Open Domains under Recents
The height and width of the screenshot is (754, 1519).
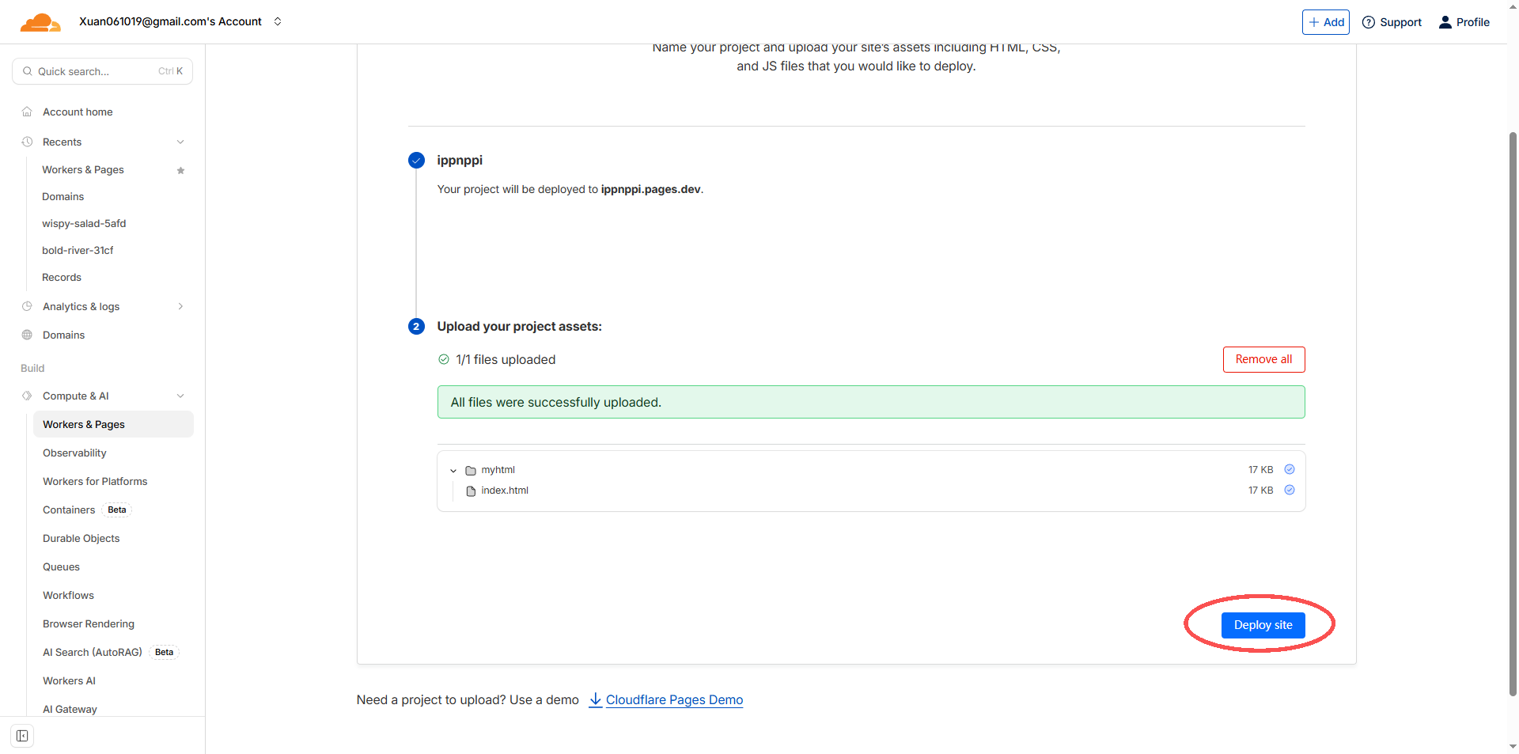coord(63,196)
